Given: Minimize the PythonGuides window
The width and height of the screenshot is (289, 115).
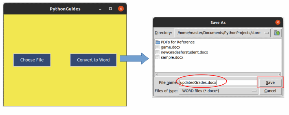Looking at the screenshot, I should (x=100, y=9).
